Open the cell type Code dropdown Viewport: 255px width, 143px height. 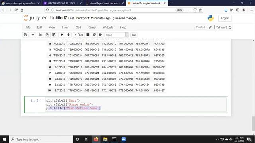pos(116,35)
